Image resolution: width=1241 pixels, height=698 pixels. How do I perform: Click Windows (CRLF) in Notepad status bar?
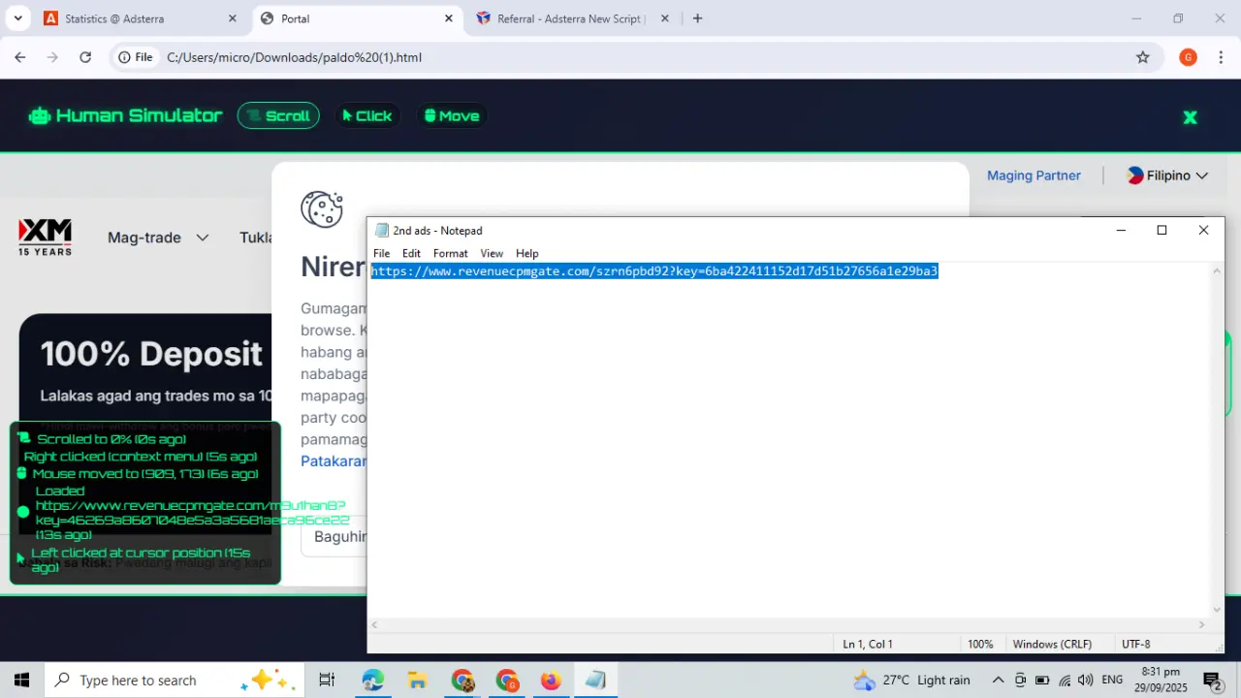coord(1052,644)
